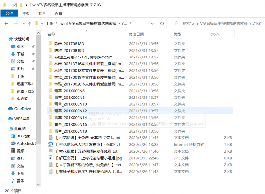This screenshot has height=194, width=265.
Task: Select 音乐 library in the sidebar
Action: pos(20,181)
